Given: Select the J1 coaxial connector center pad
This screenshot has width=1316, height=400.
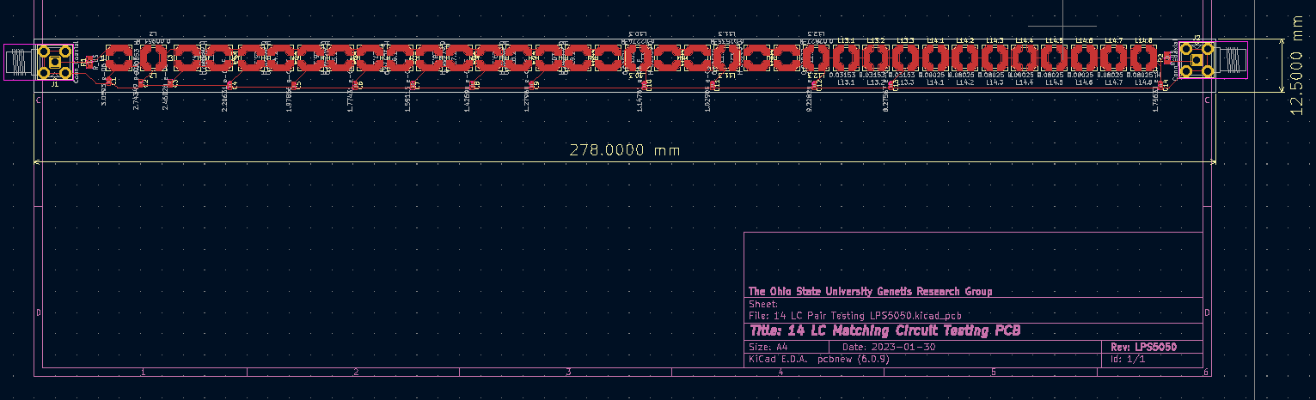Looking at the screenshot, I should [54, 62].
